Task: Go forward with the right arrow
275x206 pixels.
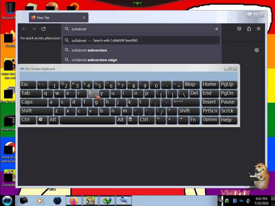Action: pos(34,29)
